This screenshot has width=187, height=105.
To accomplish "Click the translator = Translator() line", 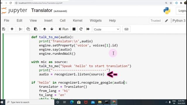I will (x=63, y=87).
